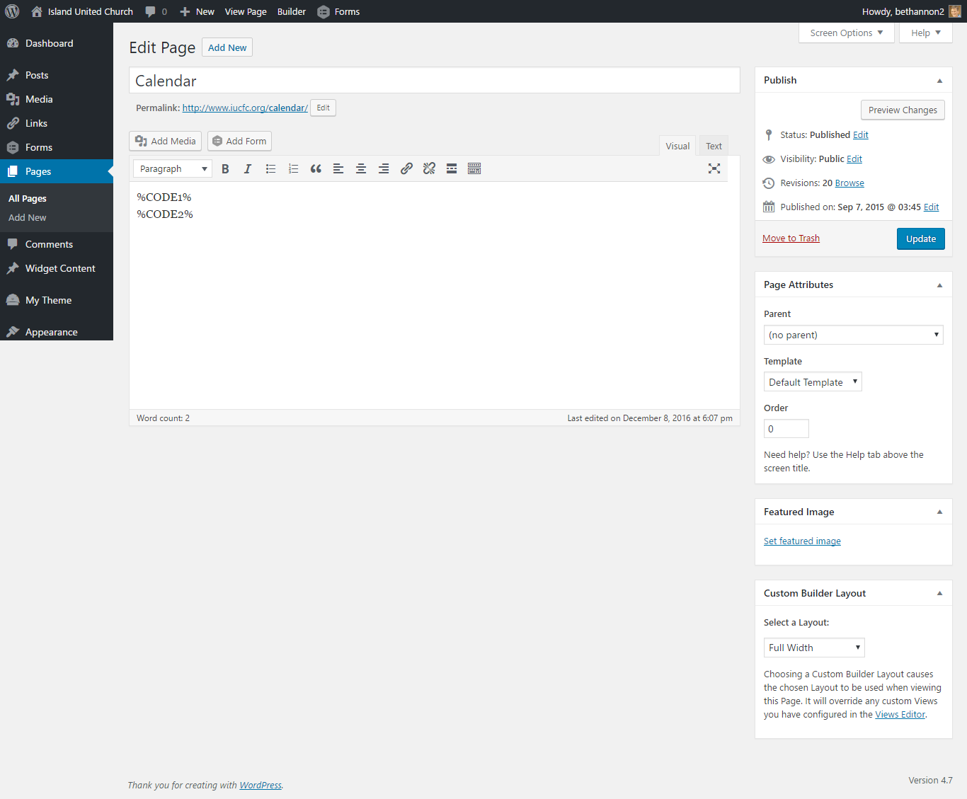The height and width of the screenshot is (799, 967).
Task: Align text right
Action: click(384, 168)
